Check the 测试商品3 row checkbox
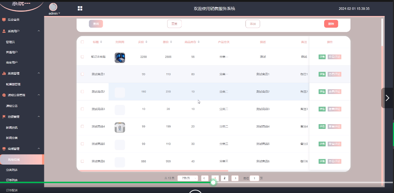This screenshot has height=193, width=394. click(x=82, y=109)
